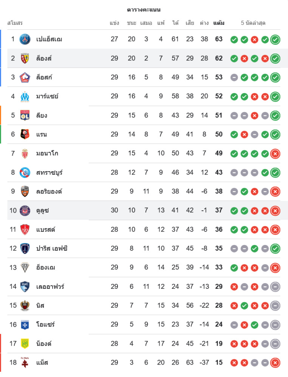The image size is (288, 377).
Task: Click Monaco's latest match loss indicator
Action: click(275, 153)
